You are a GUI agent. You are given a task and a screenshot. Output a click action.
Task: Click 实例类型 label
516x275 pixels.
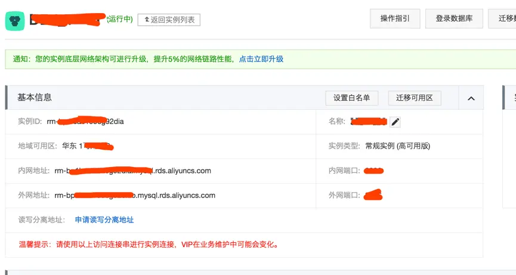pos(344,146)
